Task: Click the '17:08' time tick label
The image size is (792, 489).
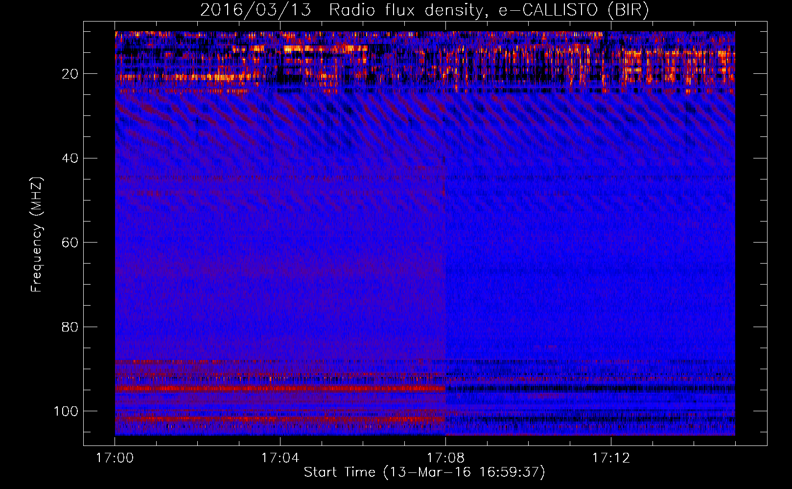Action: click(445, 458)
